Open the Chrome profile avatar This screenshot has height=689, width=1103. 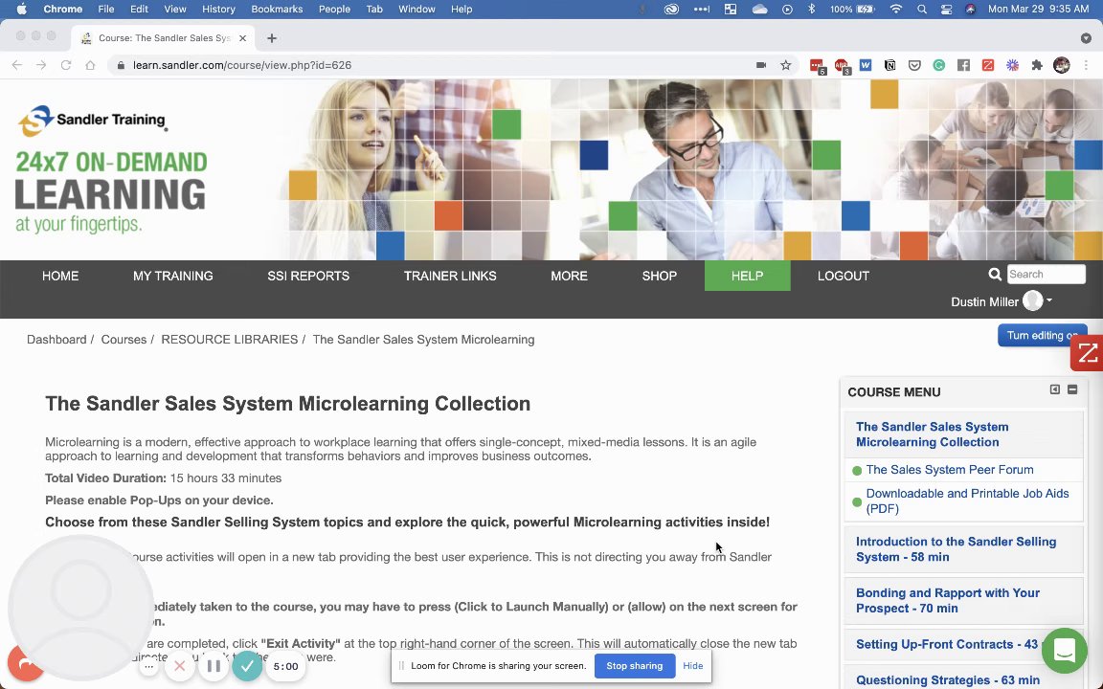[x=1062, y=65]
